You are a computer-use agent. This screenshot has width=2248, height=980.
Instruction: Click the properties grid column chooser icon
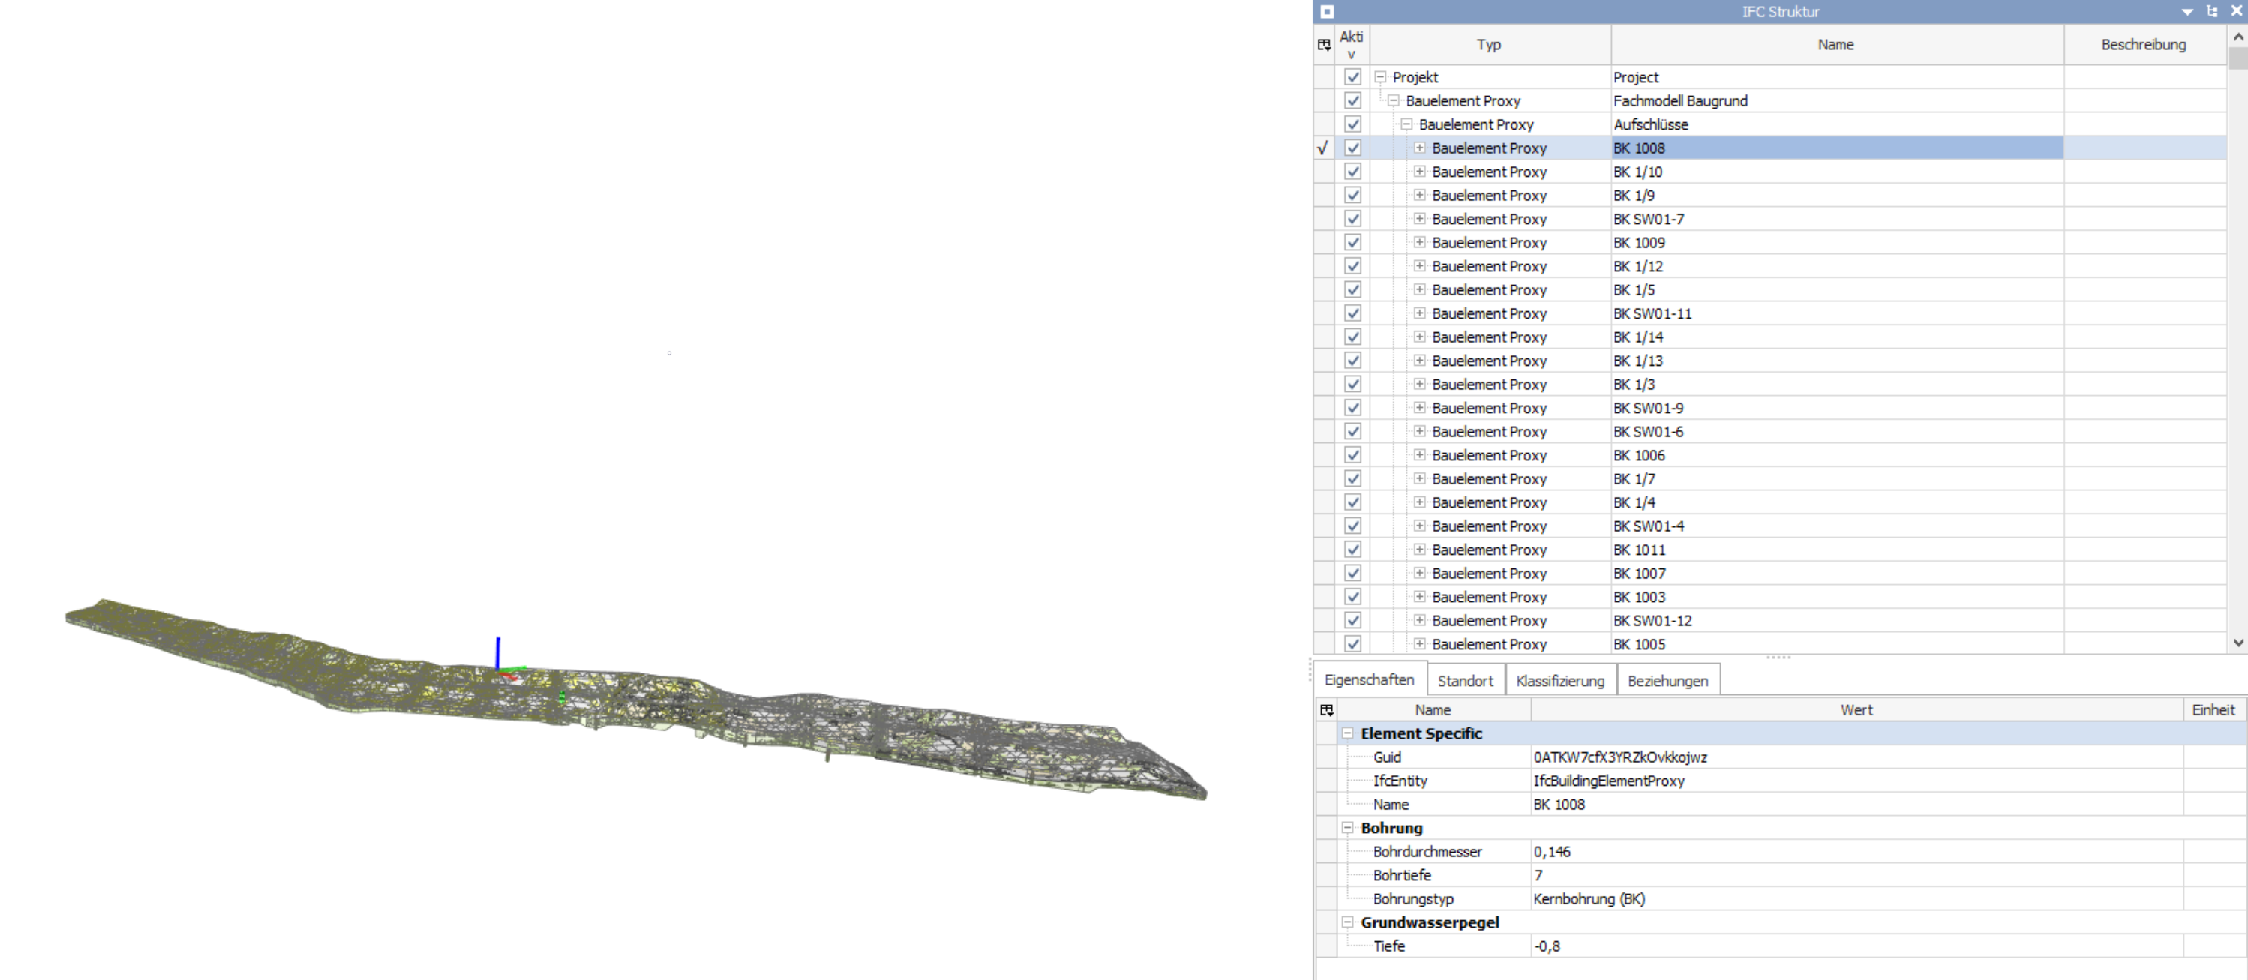coord(1326,709)
